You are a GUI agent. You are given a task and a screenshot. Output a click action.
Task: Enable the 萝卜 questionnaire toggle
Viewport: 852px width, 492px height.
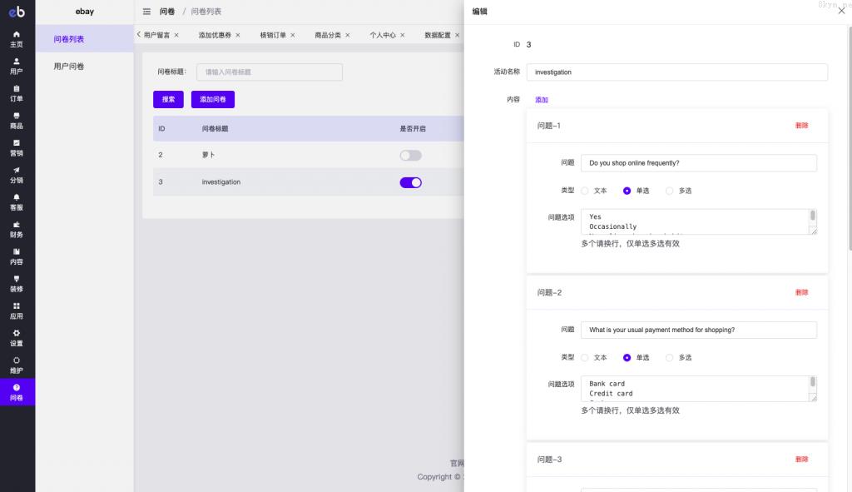[x=410, y=156]
